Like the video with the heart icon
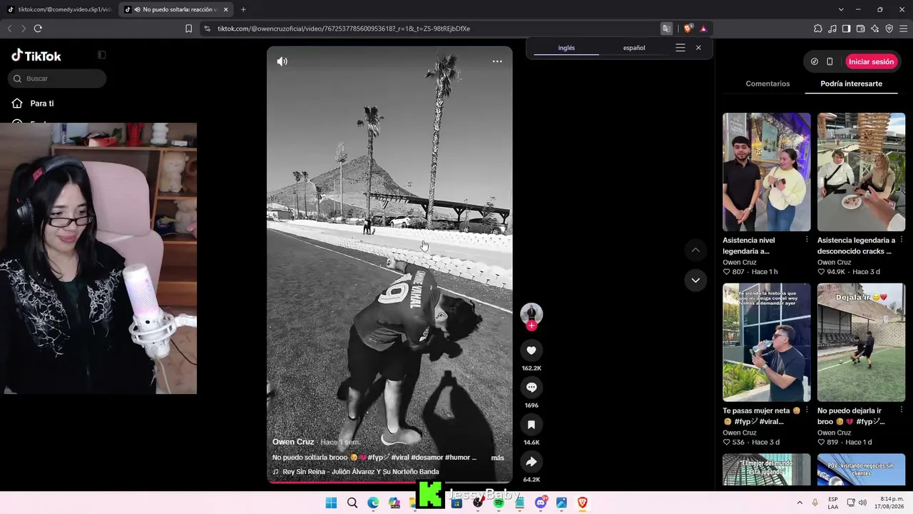 click(531, 351)
